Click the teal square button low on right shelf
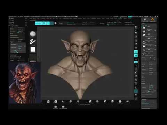Image resolution: width=167 pixels, height=125 pixels. click(x=136, y=91)
